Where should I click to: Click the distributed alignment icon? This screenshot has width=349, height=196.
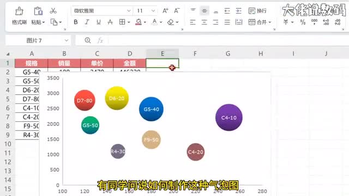[239, 22]
